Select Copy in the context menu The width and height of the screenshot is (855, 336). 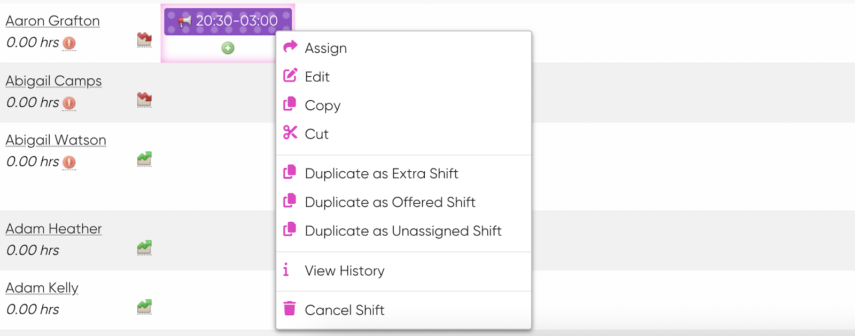click(x=403, y=106)
